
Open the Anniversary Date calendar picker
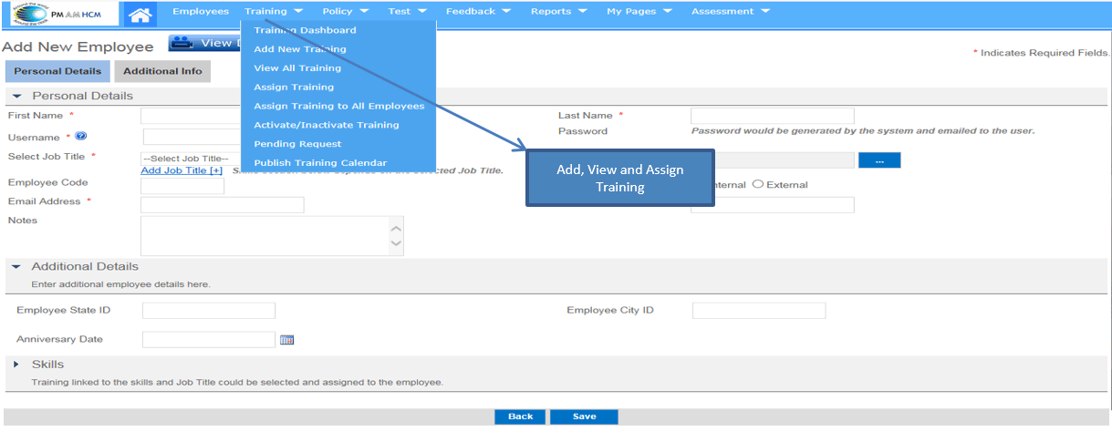287,340
